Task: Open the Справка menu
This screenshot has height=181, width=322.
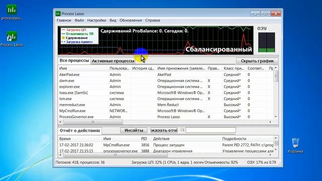Action: click(152, 20)
